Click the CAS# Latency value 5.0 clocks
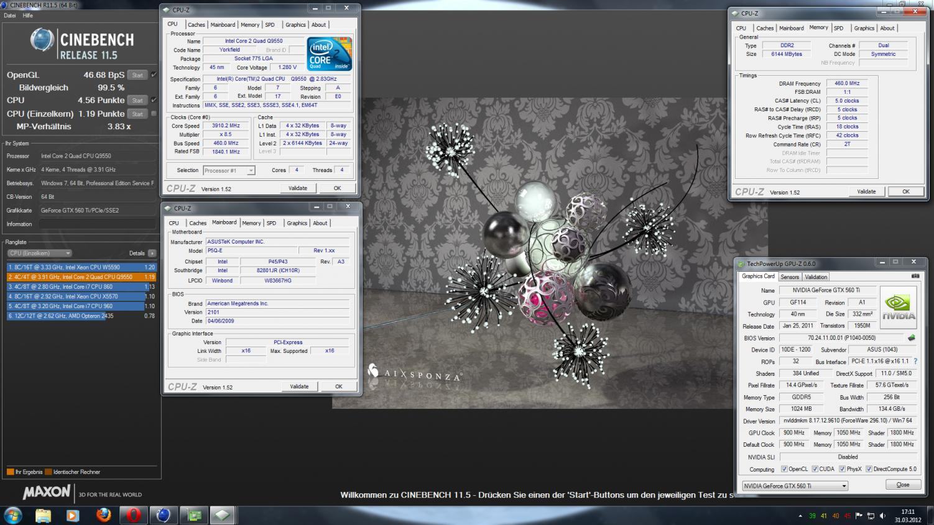The height and width of the screenshot is (525, 934). point(847,101)
